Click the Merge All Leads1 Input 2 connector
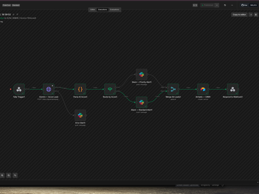This screenshot has width=259, height=194. coord(168,91)
